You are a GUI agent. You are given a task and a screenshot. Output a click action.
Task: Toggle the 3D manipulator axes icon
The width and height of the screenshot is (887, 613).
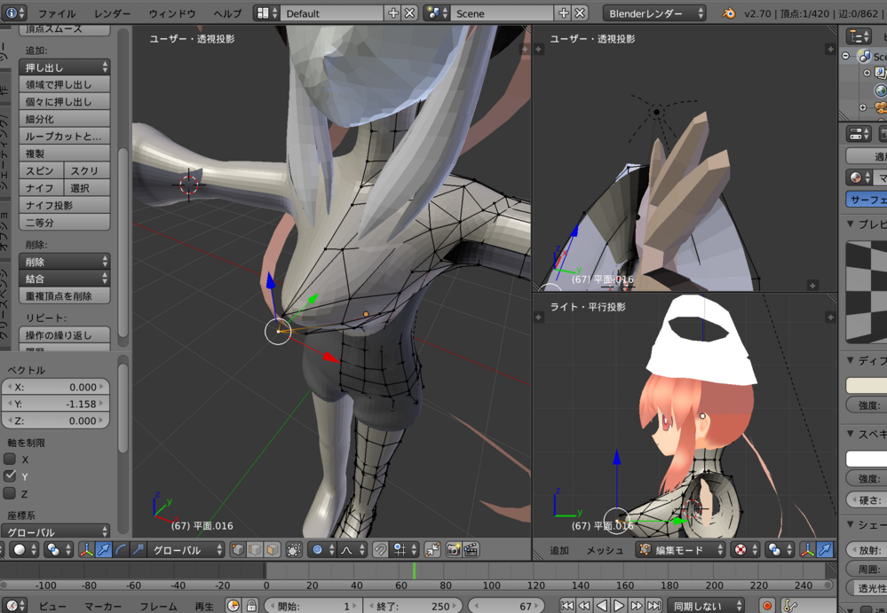tap(86, 549)
